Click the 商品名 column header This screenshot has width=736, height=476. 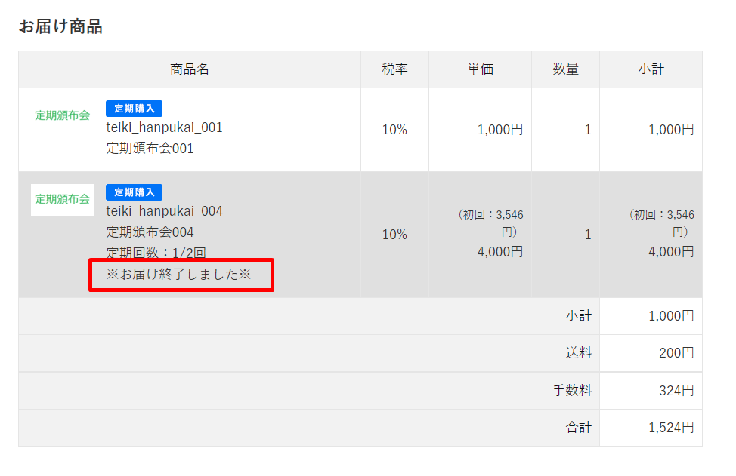pyautogui.click(x=190, y=69)
